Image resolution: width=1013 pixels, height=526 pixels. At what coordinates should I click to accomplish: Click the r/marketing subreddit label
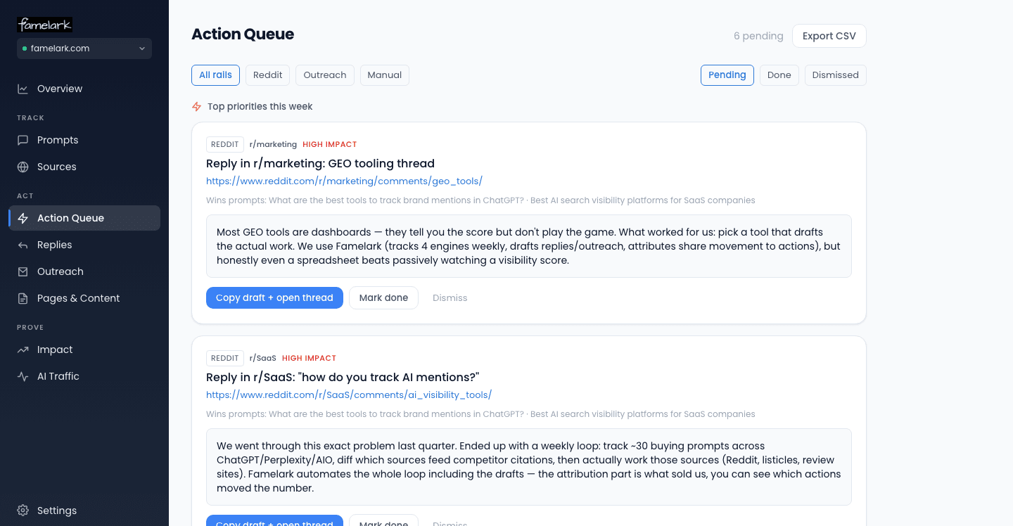(x=273, y=144)
